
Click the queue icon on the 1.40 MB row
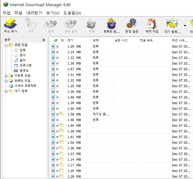pos(61,125)
